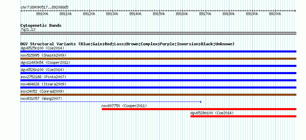306x140 pixels.
Task: Click the DGV Structural Variants track title
Action: point(127,44)
